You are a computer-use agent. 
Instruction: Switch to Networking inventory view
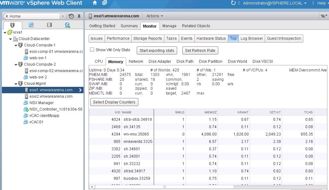[67, 25]
